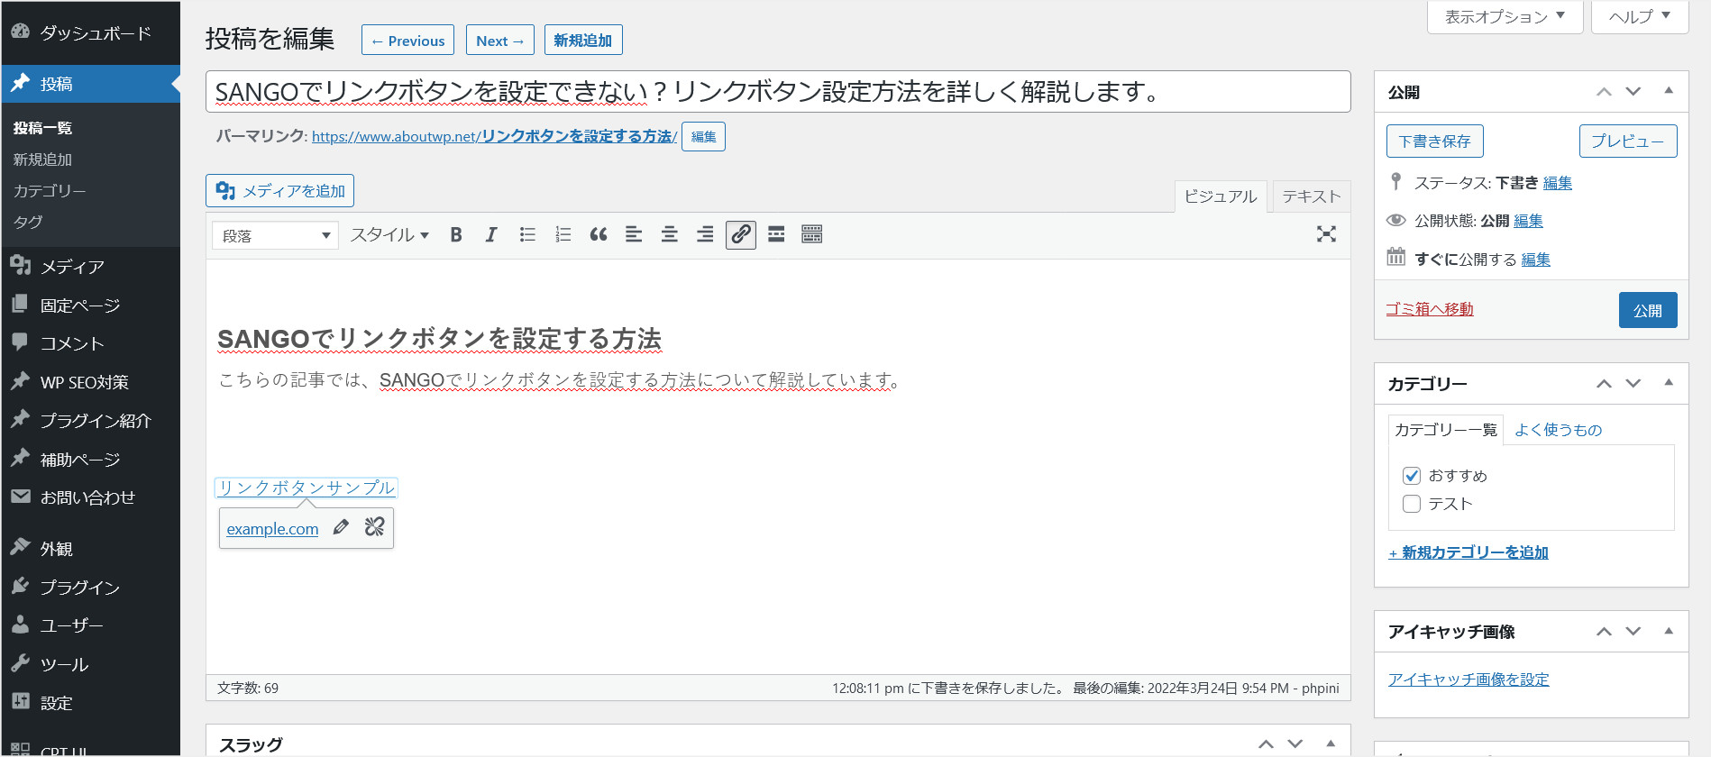This screenshot has width=1711, height=757.
Task: Open the スタイル style dropdown
Action: tap(389, 235)
